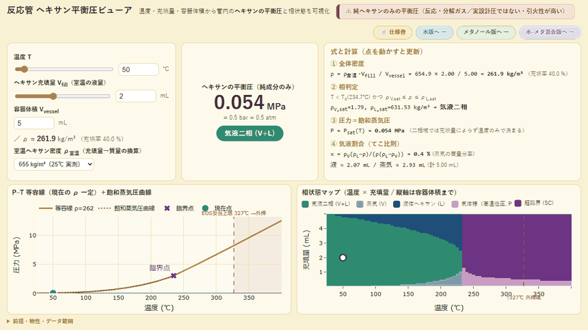Go to 水版へ version link
588x330 pixels.
[x=434, y=32]
